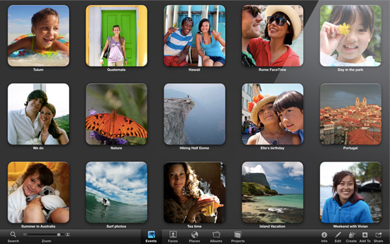Open the Search magnifier icon

pyautogui.click(x=13, y=234)
